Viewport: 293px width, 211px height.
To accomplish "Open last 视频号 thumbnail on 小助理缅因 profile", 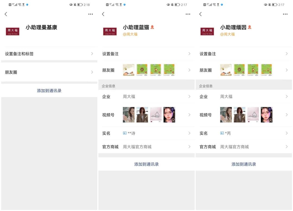I will [266, 115].
